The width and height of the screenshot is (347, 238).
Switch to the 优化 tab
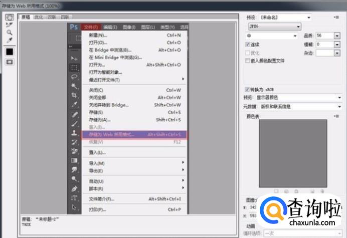(39, 17)
